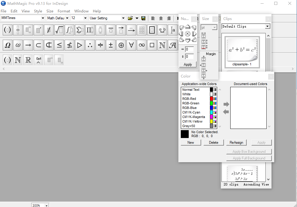Click left arrow to move color to application

coord(226,112)
